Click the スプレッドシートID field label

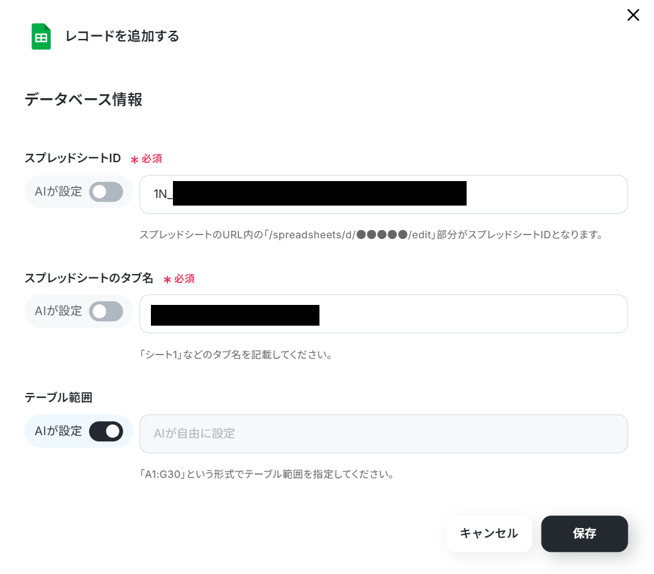click(x=72, y=158)
